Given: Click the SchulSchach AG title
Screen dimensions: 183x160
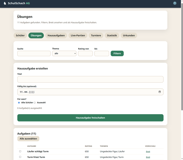Looking at the screenshot, I should point(19,3).
